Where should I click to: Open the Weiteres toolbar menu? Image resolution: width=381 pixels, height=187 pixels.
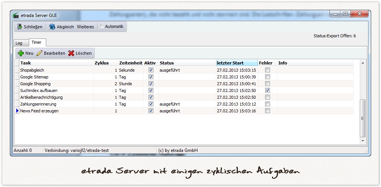(x=85, y=27)
